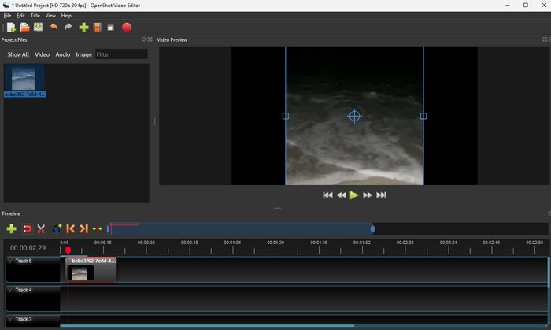Add a track with the timeline plus icon
Viewport: 551px width, 330px height.
pyautogui.click(x=11, y=228)
